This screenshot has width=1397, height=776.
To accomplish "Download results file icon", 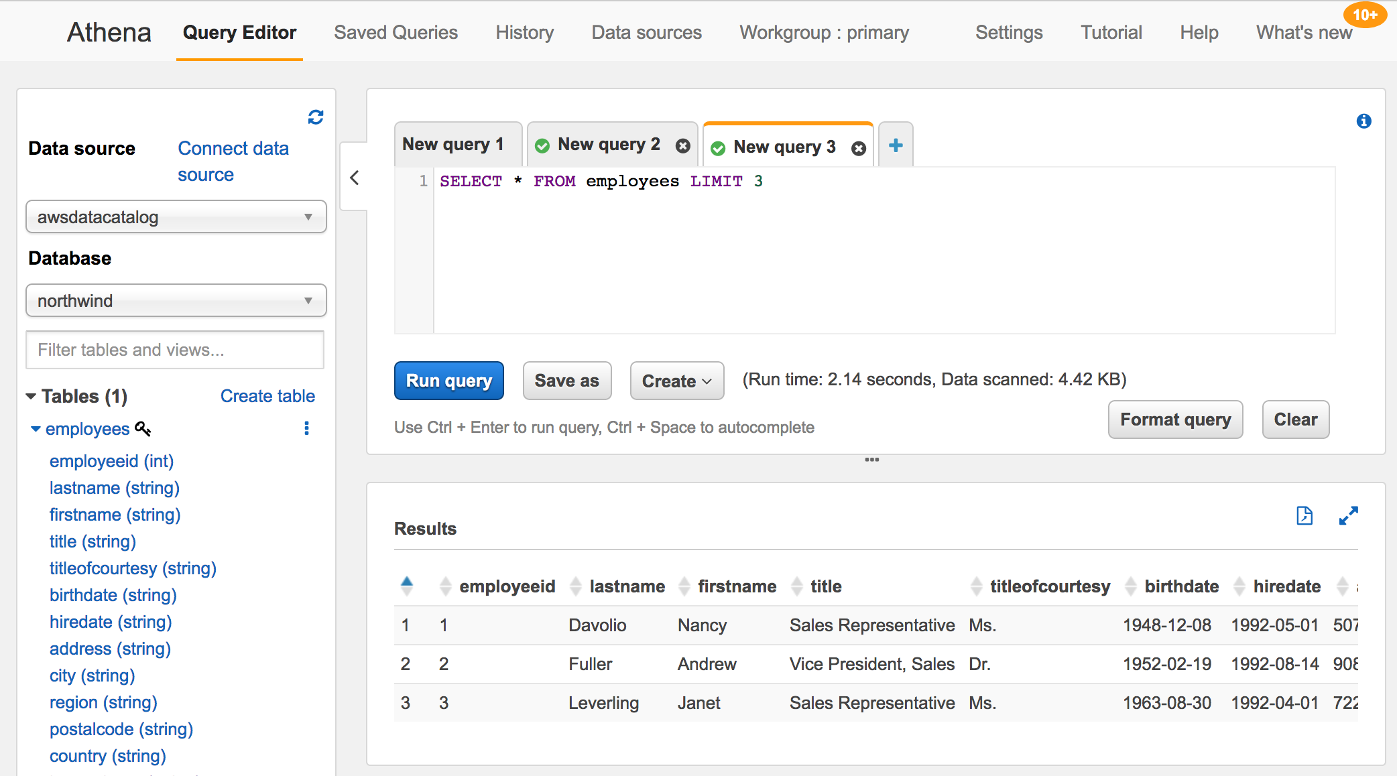I will click(1304, 515).
